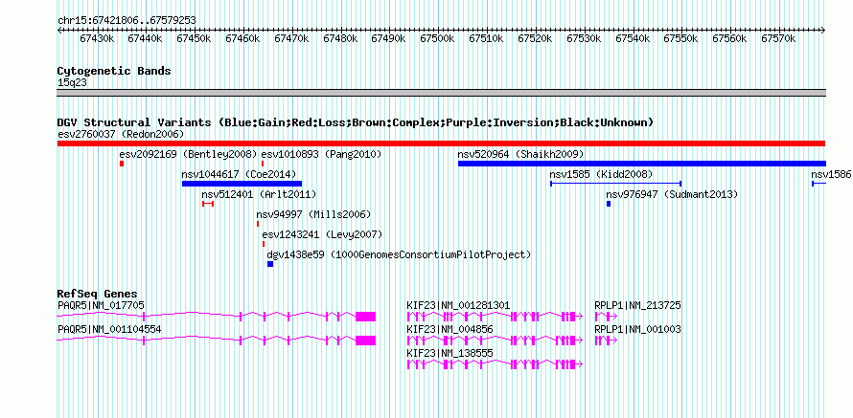The image size is (853, 418).
Task: Open RPLP1|NM_213725 gene label
Action: pyautogui.click(x=637, y=306)
